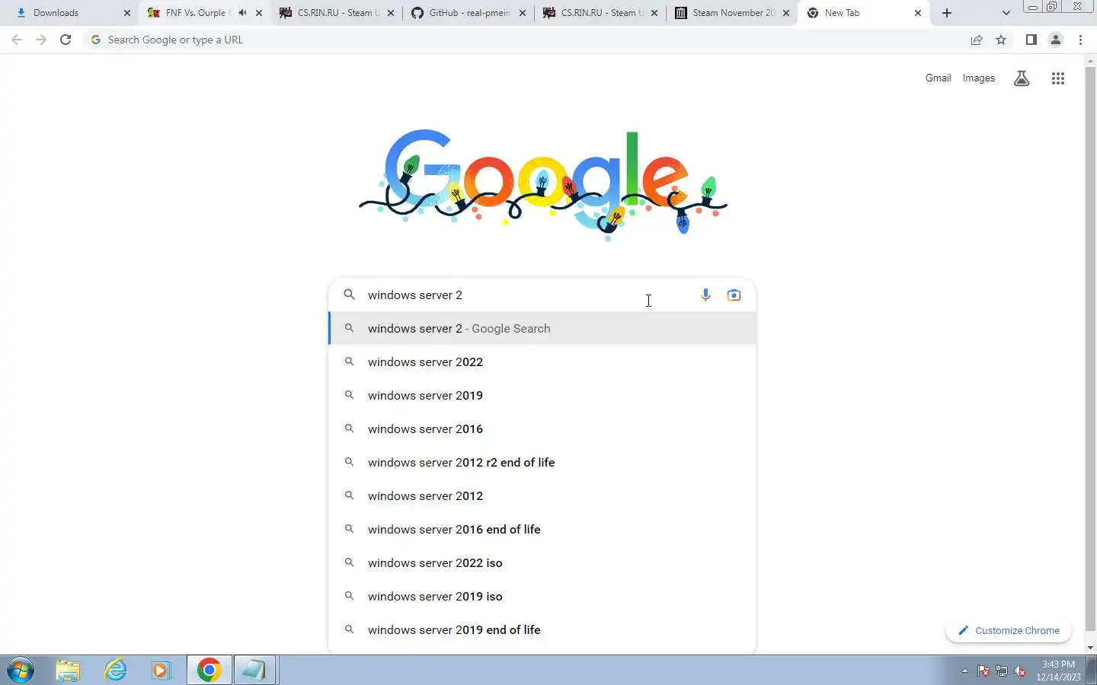Select suggestion 'windows server 2016'
Screen dimensions: 1097x685
pos(542,429)
